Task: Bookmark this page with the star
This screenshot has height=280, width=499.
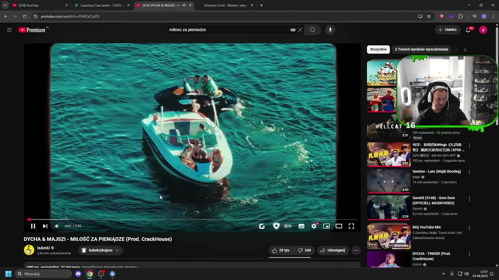Action: 429,16
